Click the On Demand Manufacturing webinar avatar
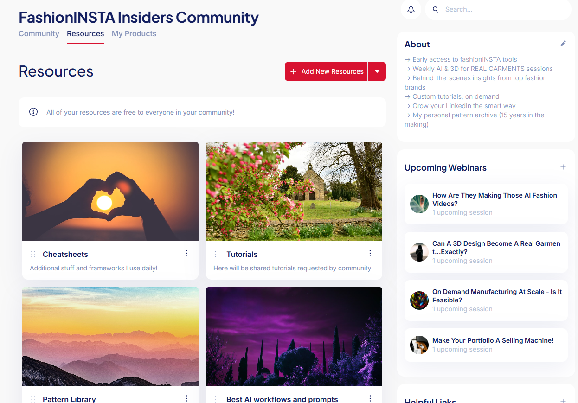578x403 pixels. pyautogui.click(x=419, y=301)
